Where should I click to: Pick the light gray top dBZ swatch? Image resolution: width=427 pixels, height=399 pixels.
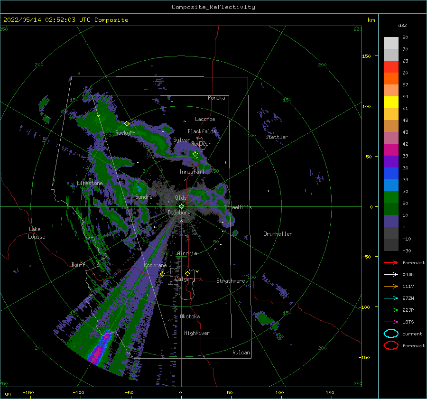click(x=391, y=43)
